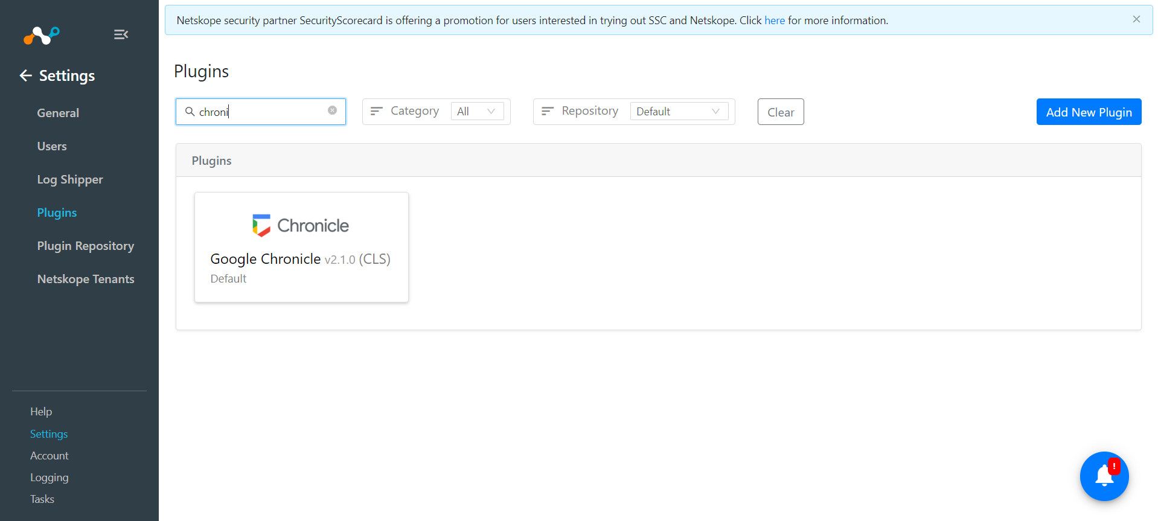Go to Plugin Repository
Screen dimensions: 1158x521
(86, 246)
